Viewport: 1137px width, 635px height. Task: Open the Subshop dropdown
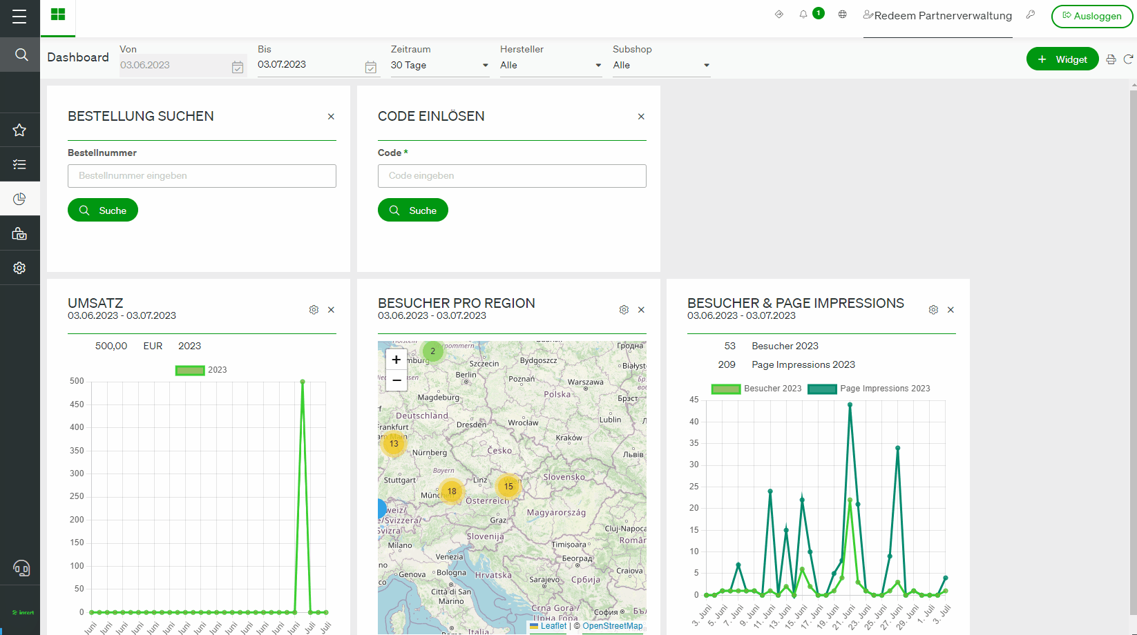click(x=662, y=65)
